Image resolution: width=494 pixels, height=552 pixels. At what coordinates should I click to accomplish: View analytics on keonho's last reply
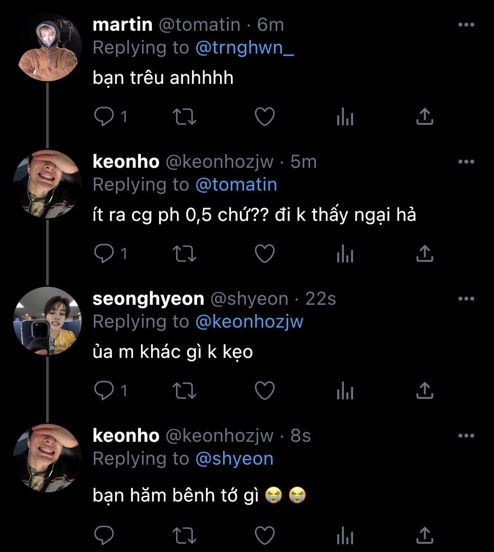[x=345, y=535]
